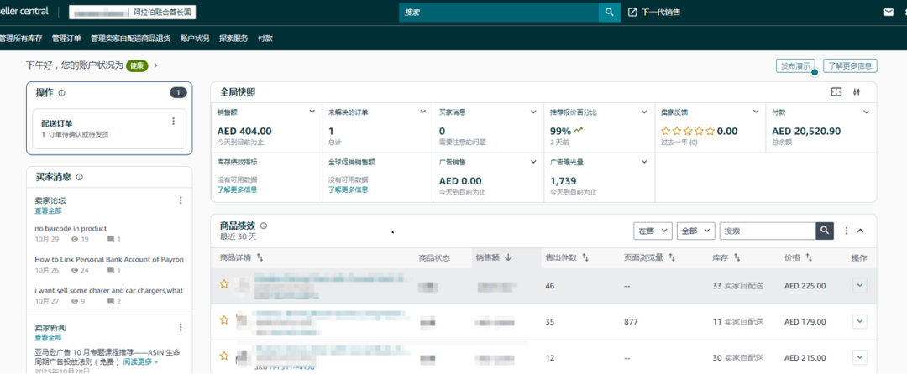Click info icon next to 操作
Screen dimensions: 907x374
click(x=62, y=92)
